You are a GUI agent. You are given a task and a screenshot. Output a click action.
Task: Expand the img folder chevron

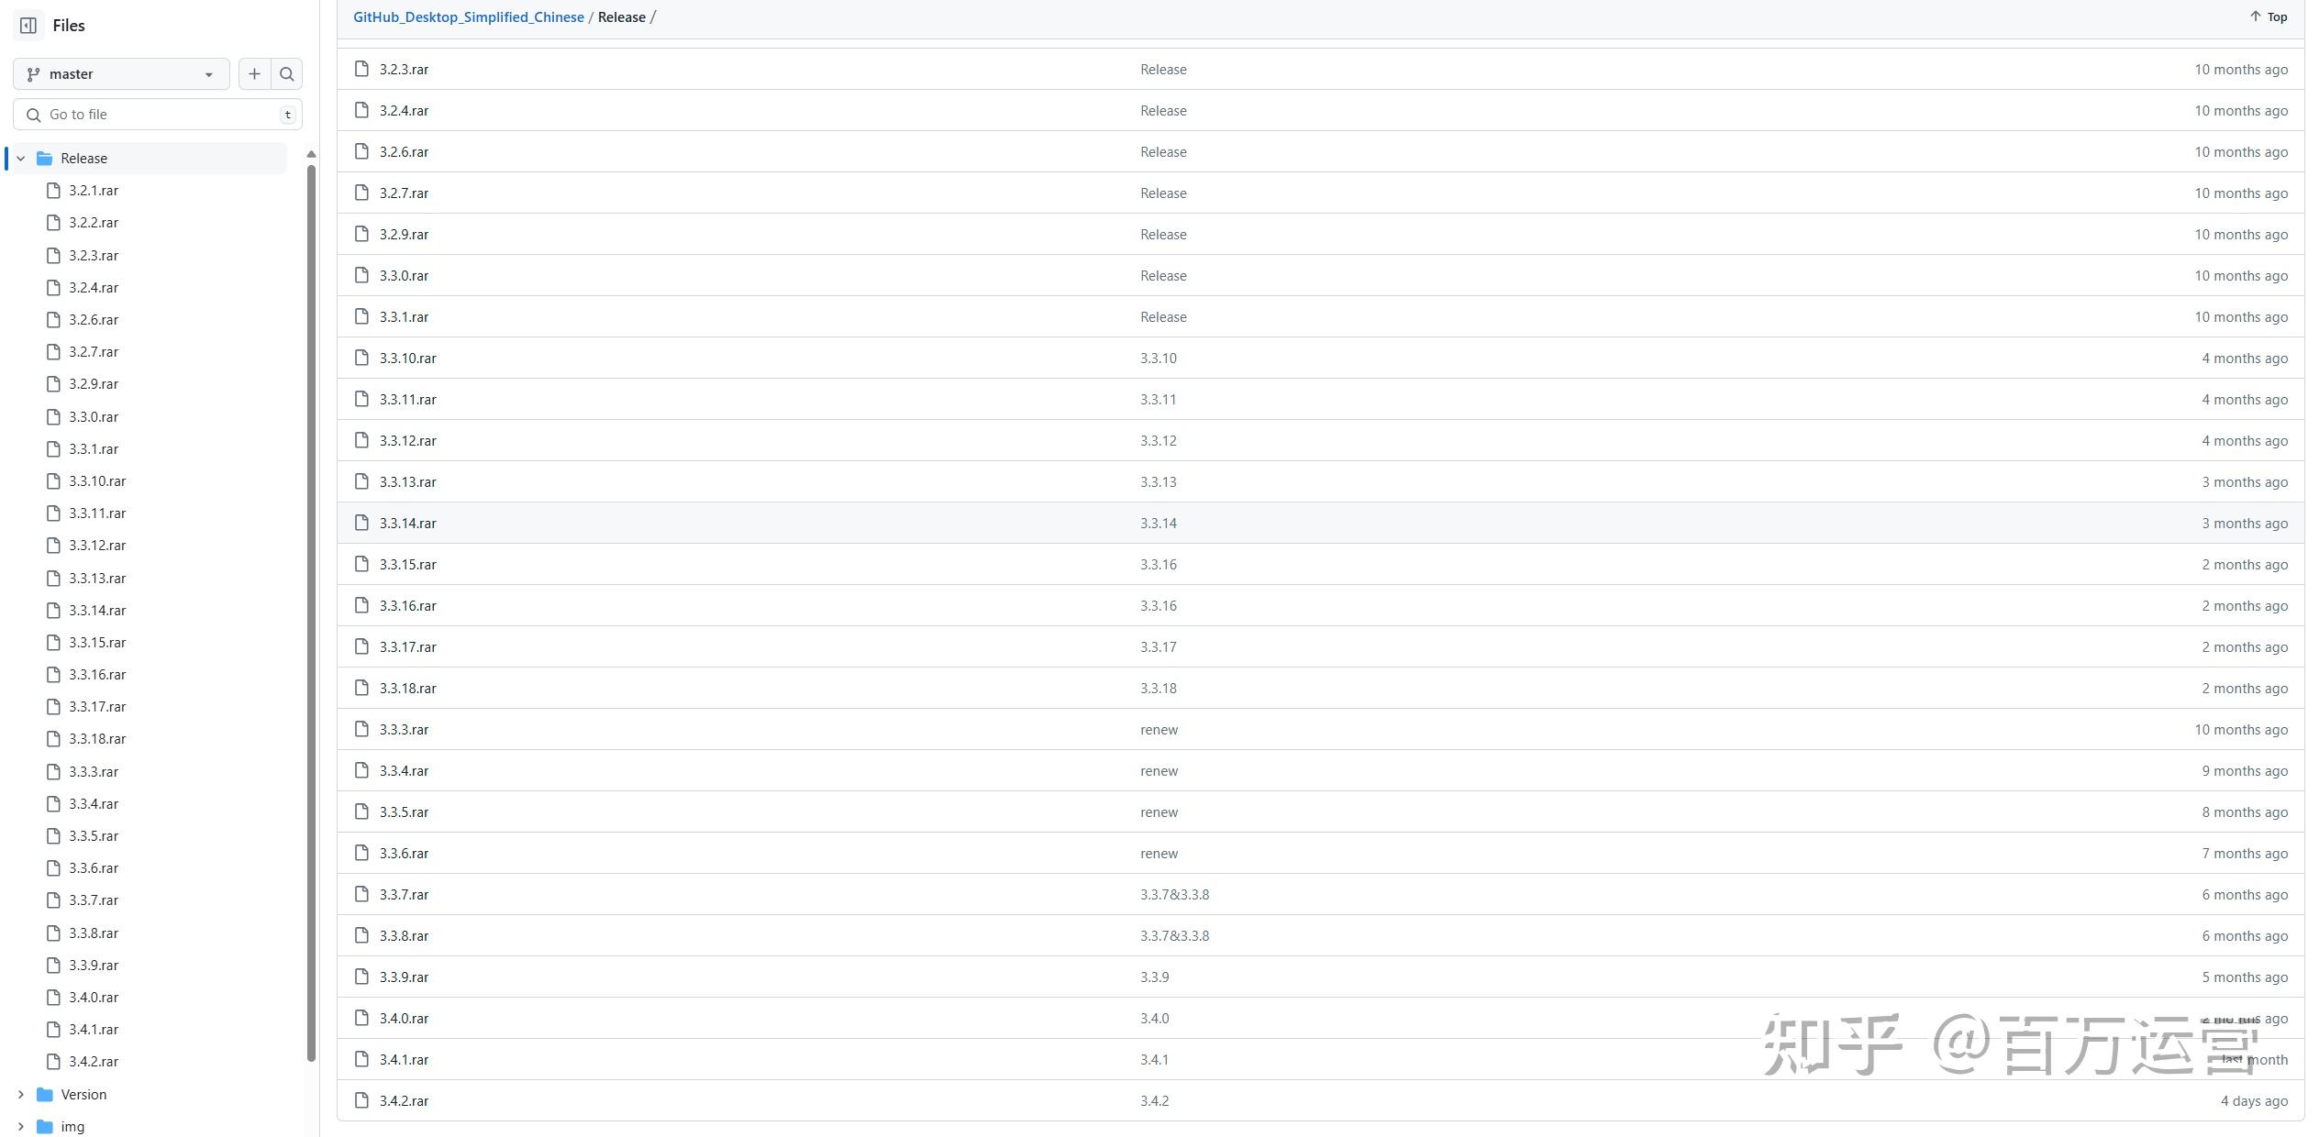tap(21, 1126)
